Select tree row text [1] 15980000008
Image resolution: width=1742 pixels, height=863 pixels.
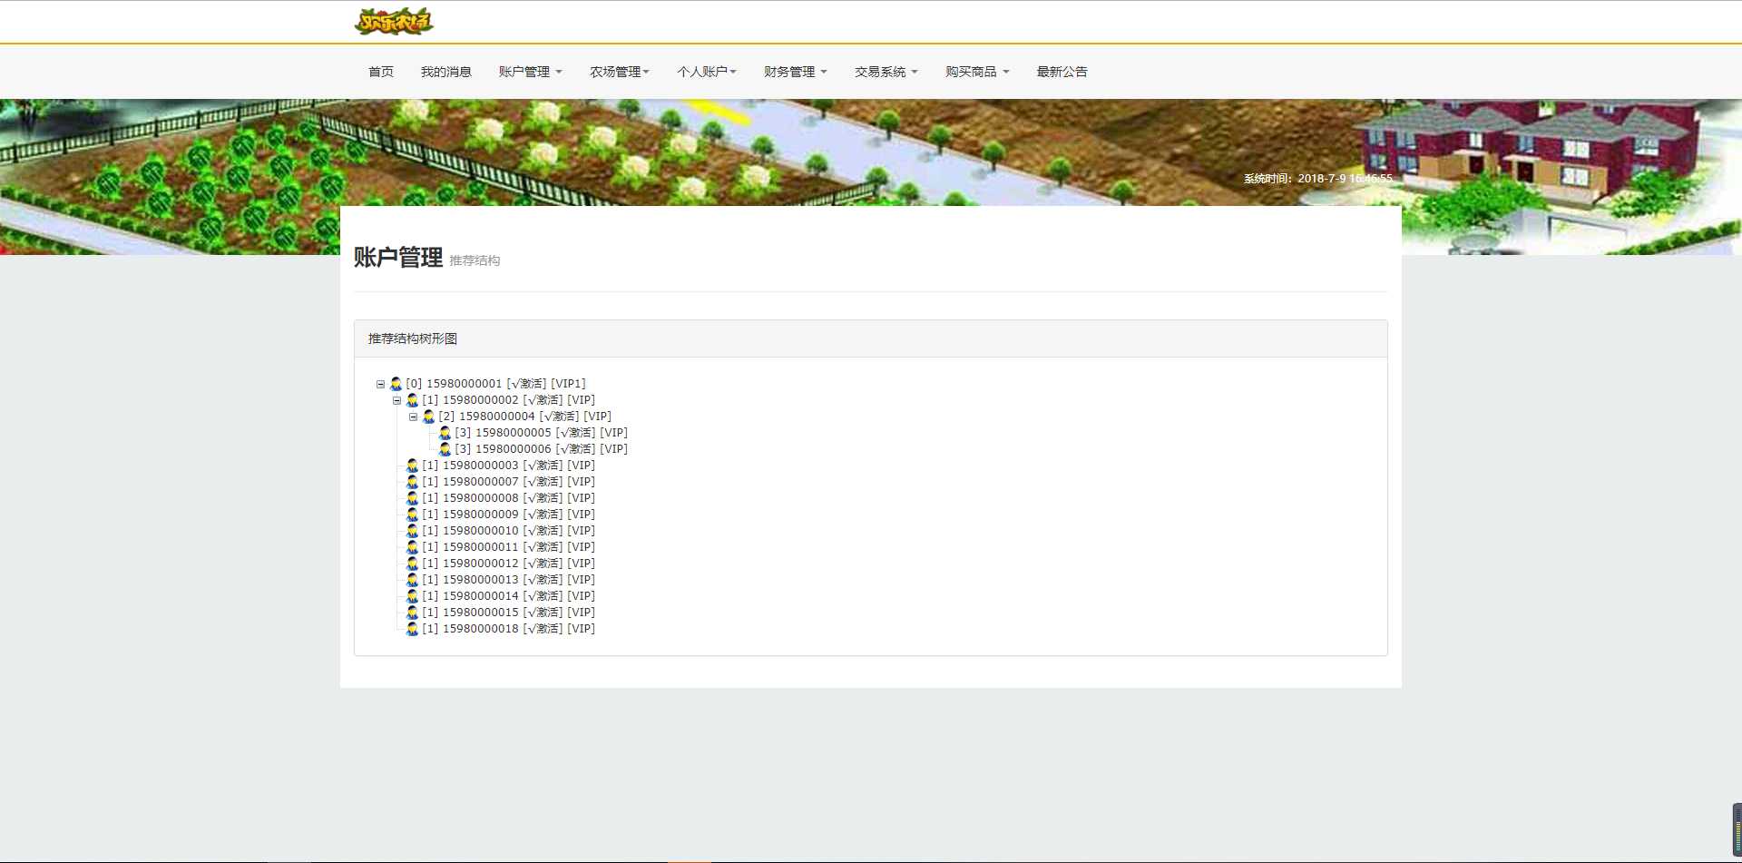click(508, 498)
